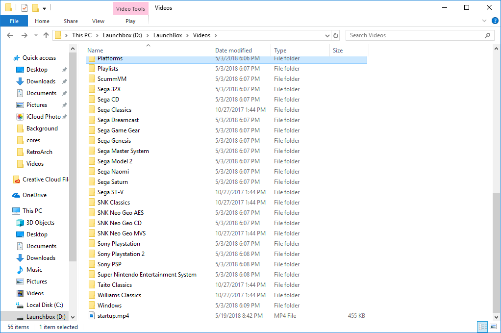Screen dimensions: 501x333
Task: Expand the chevron after Videos in breadcrumb
Action: [216, 35]
